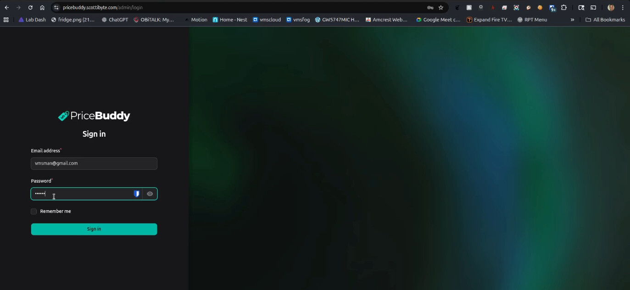
Task: Open the Lab Dash bookmark
Action: tap(32, 20)
